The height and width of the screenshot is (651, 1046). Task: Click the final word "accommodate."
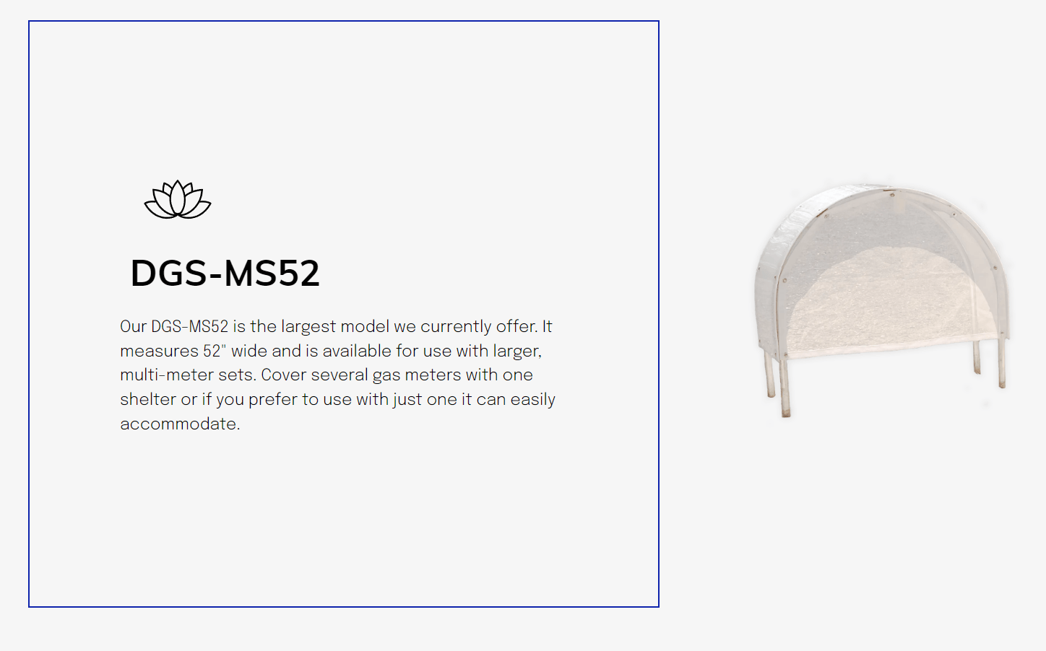(180, 424)
